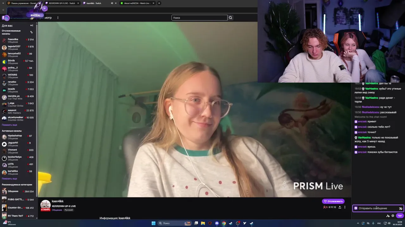Open hipdashahop active channel

[18, 137]
